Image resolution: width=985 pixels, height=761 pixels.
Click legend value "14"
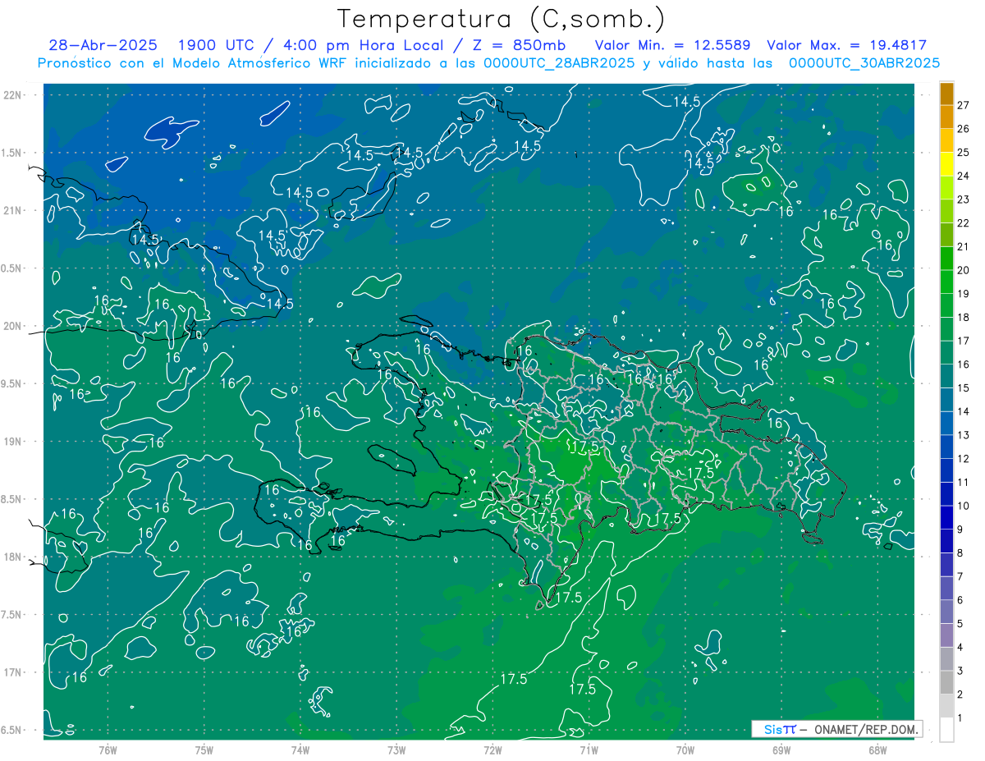(964, 411)
